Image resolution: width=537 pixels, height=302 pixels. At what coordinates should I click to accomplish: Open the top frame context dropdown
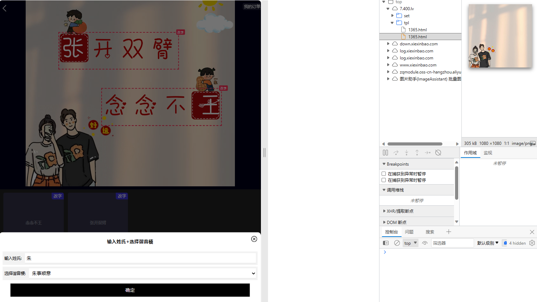point(410,243)
